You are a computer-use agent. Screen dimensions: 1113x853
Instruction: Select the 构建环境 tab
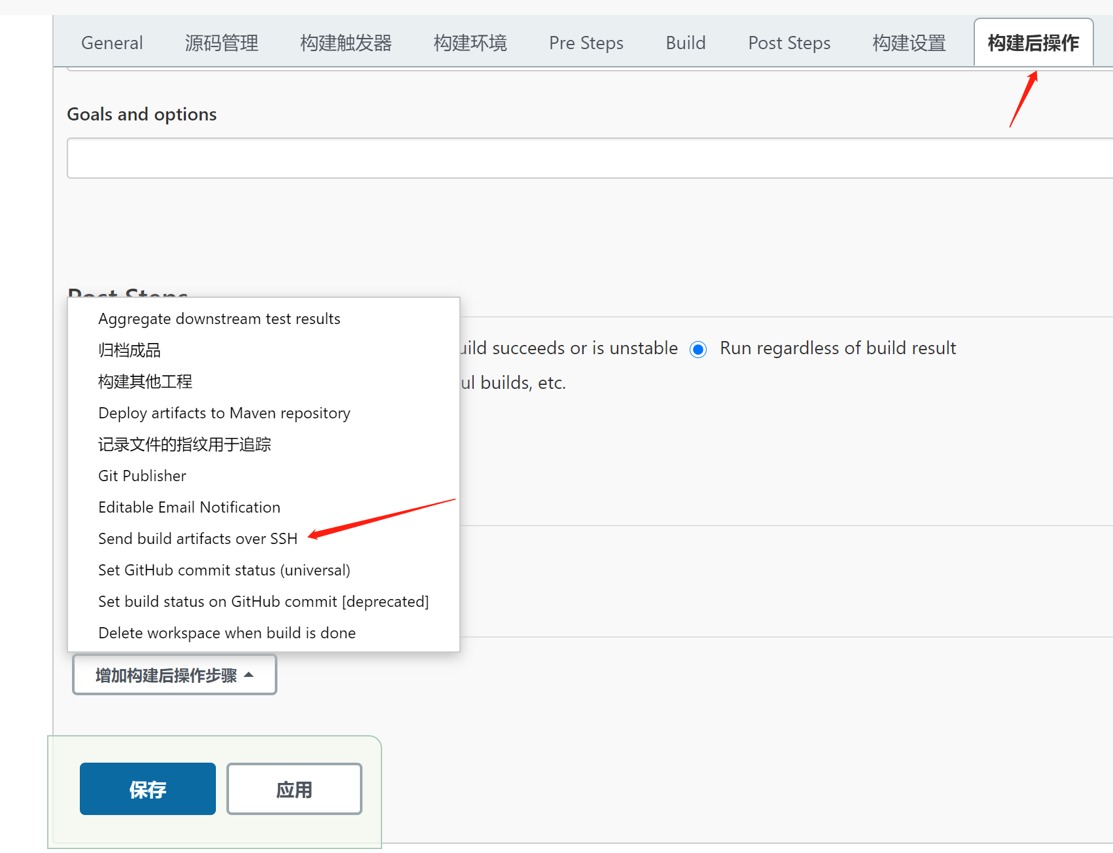point(470,43)
